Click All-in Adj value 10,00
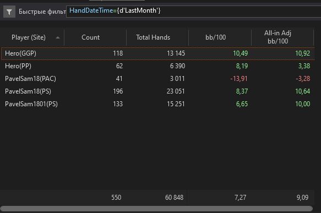 coord(303,104)
